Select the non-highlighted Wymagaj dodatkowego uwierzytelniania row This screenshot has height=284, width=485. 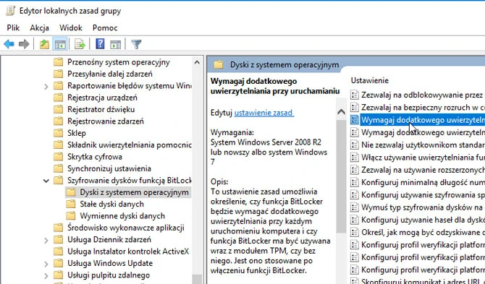pyautogui.click(x=423, y=132)
